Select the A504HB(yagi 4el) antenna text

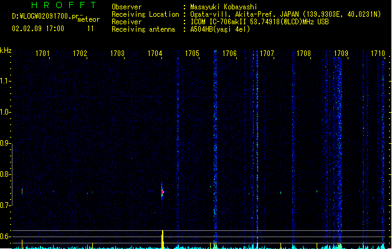pyautogui.click(x=220, y=29)
